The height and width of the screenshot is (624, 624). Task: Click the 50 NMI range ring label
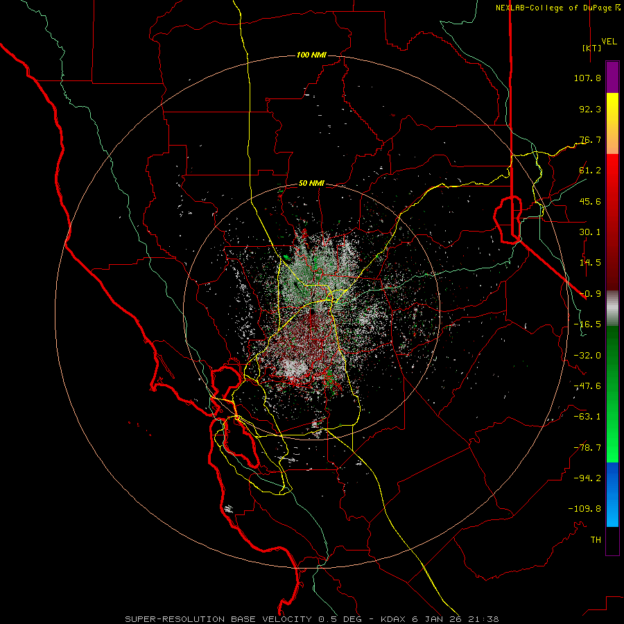(311, 183)
